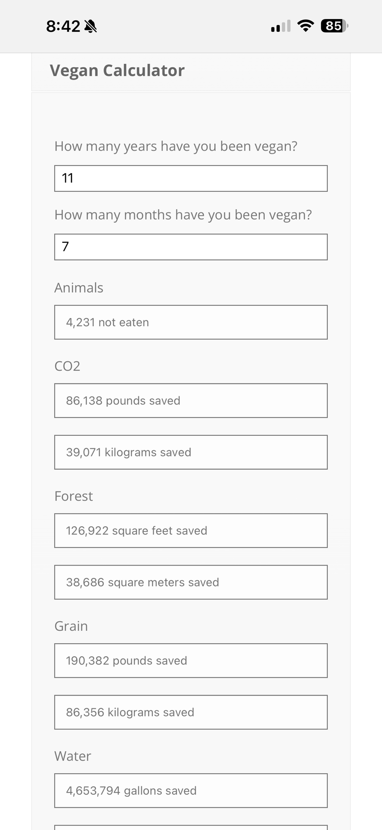Select the water gallons saved field

click(191, 791)
